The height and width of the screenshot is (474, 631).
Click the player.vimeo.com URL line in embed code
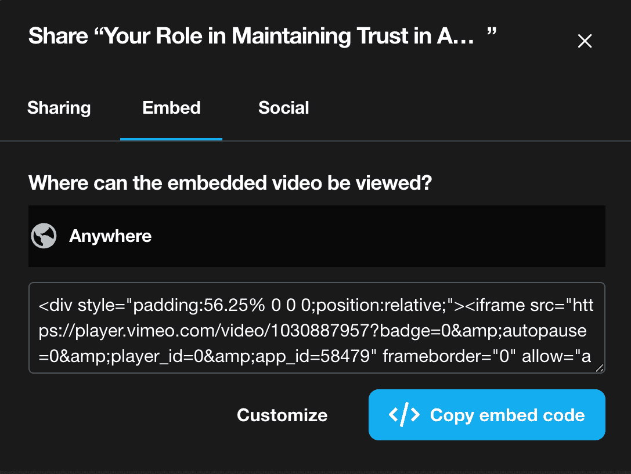coord(313,331)
